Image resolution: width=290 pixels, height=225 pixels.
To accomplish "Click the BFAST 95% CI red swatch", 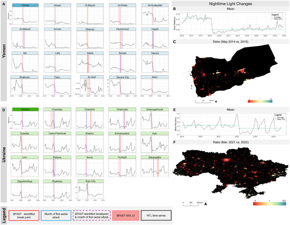I will 126,216.
